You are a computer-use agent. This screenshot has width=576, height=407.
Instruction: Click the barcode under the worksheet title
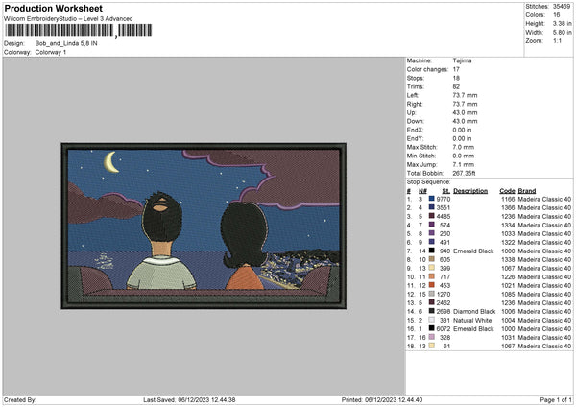pyautogui.click(x=78, y=31)
